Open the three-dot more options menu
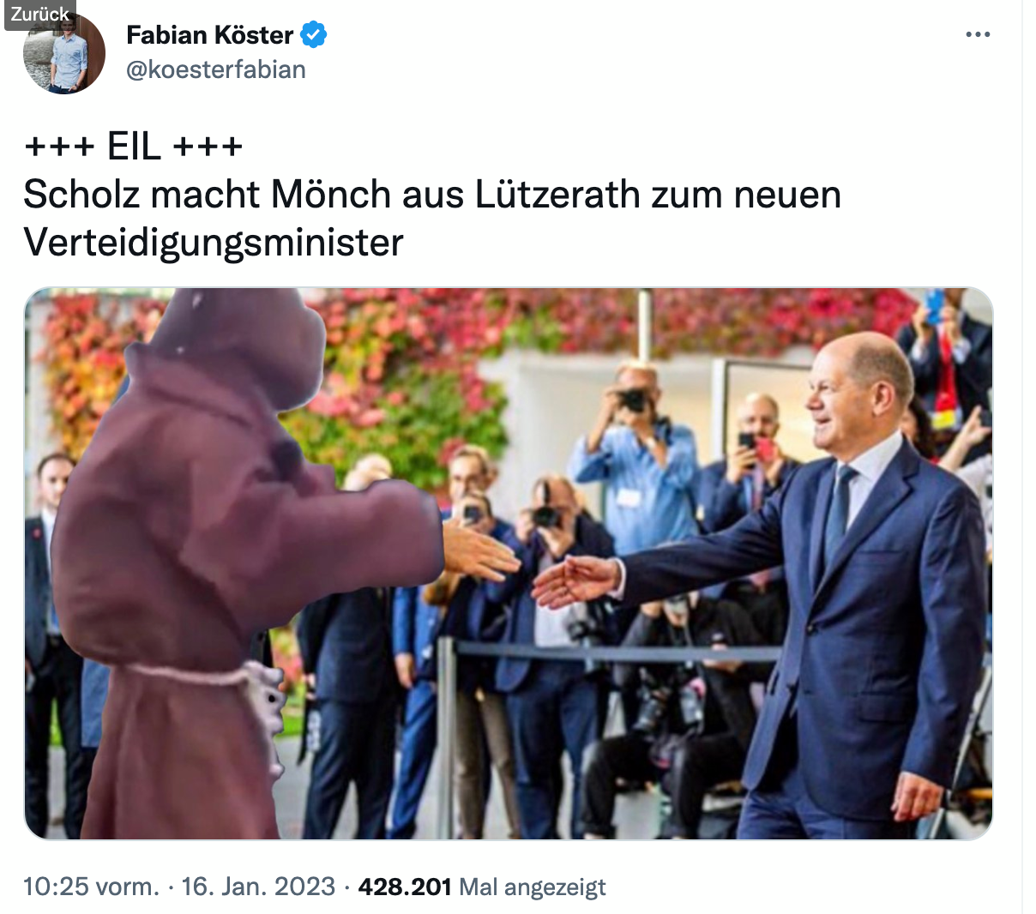This screenshot has height=914, width=1036. click(978, 35)
